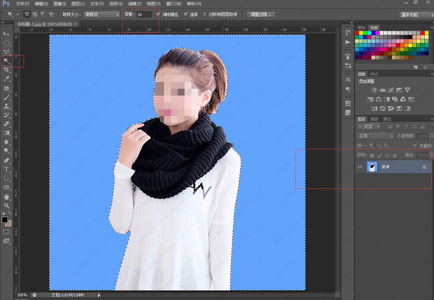Expand the toolbox double-arrow
434x300 pixels.
point(3,23)
